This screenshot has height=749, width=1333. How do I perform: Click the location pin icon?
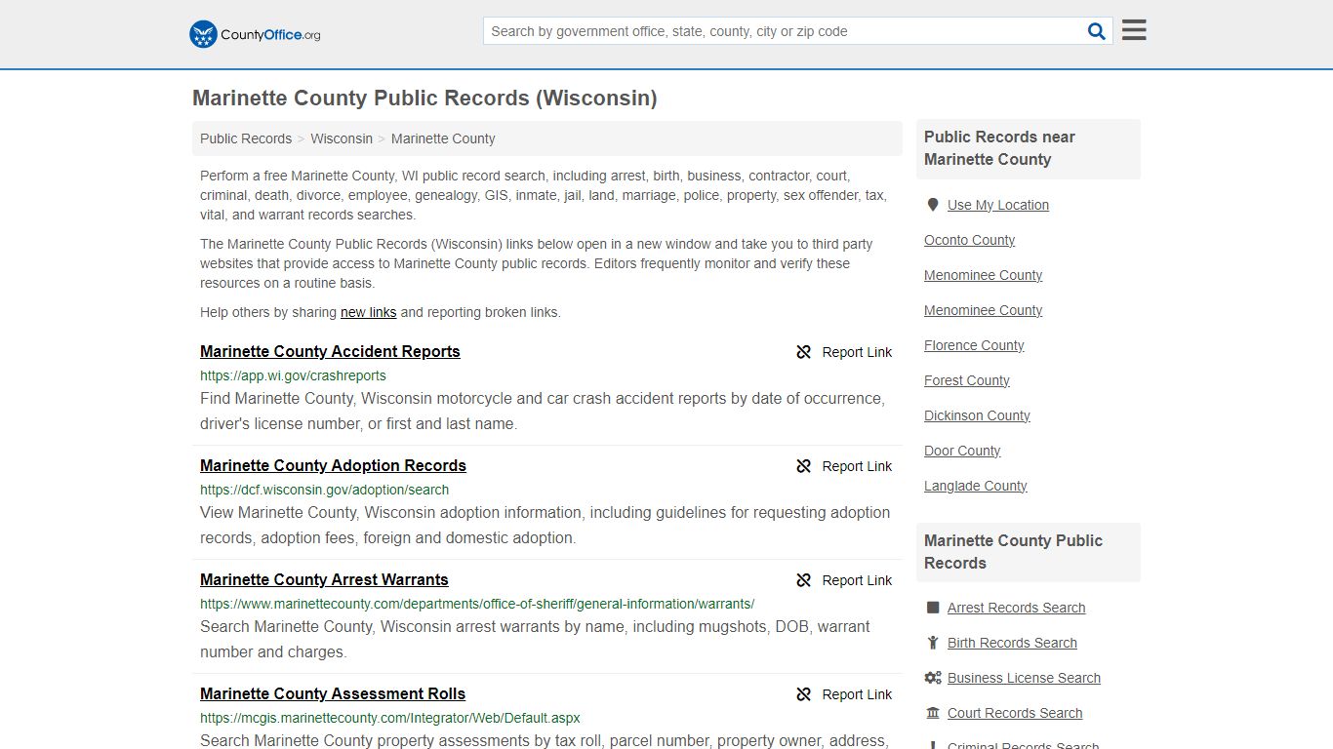933,205
